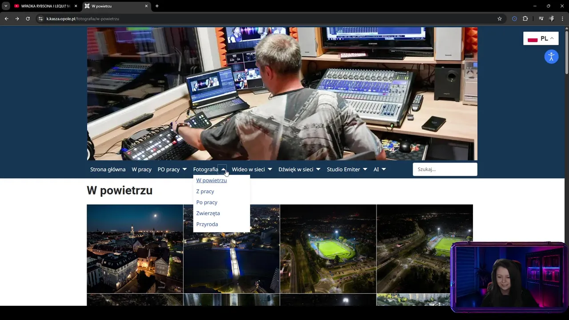Open the tab search chevron
Viewport: 569px width, 320px height.
(x=6, y=6)
